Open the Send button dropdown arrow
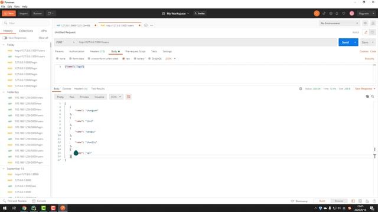 [x=355, y=42]
